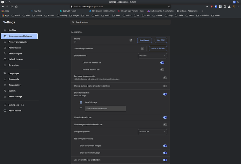The image size is (241, 164).
Task: Select the New Tab page radio button
Action: click(81, 102)
